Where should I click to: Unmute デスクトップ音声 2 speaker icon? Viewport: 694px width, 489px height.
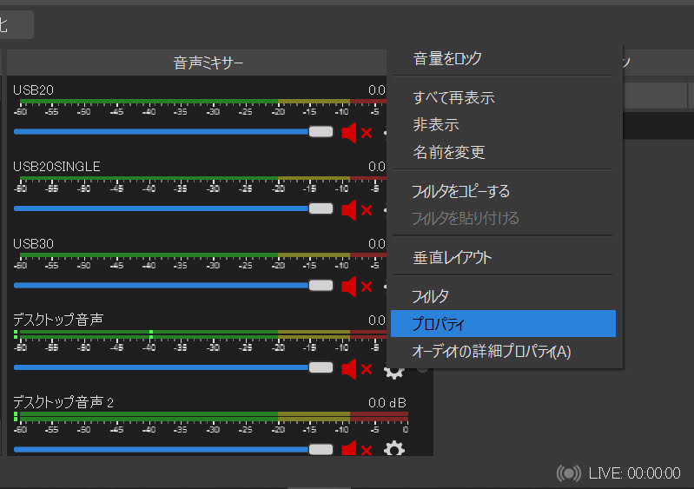tap(357, 448)
